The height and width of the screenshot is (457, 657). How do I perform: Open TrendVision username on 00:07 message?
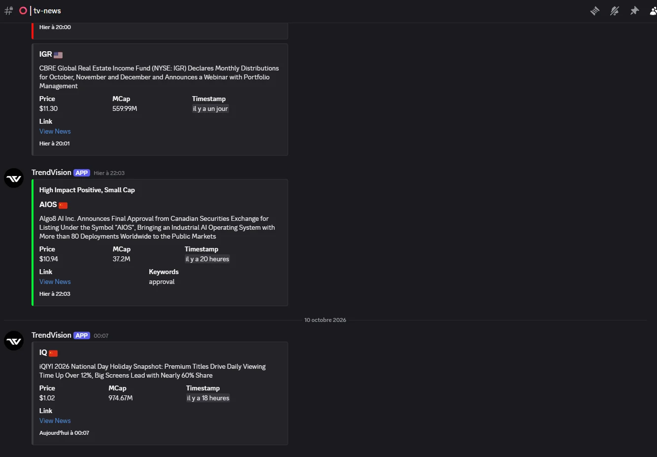[x=51, y=335]
